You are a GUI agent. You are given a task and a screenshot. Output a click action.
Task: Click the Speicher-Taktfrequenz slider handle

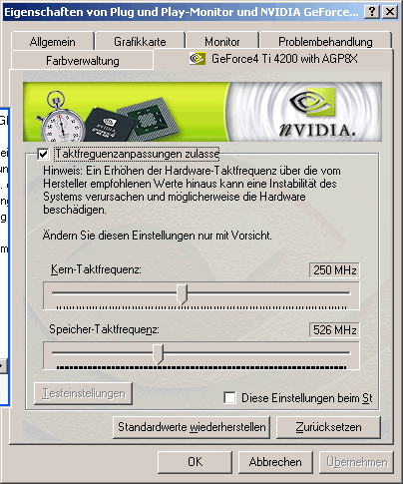[x=158, y=354]
